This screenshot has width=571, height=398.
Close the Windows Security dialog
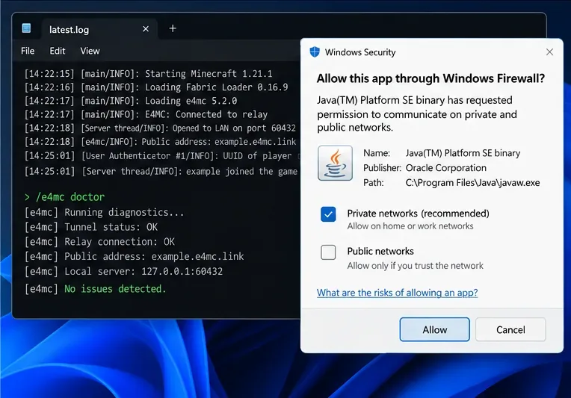[x=549, y=52]
